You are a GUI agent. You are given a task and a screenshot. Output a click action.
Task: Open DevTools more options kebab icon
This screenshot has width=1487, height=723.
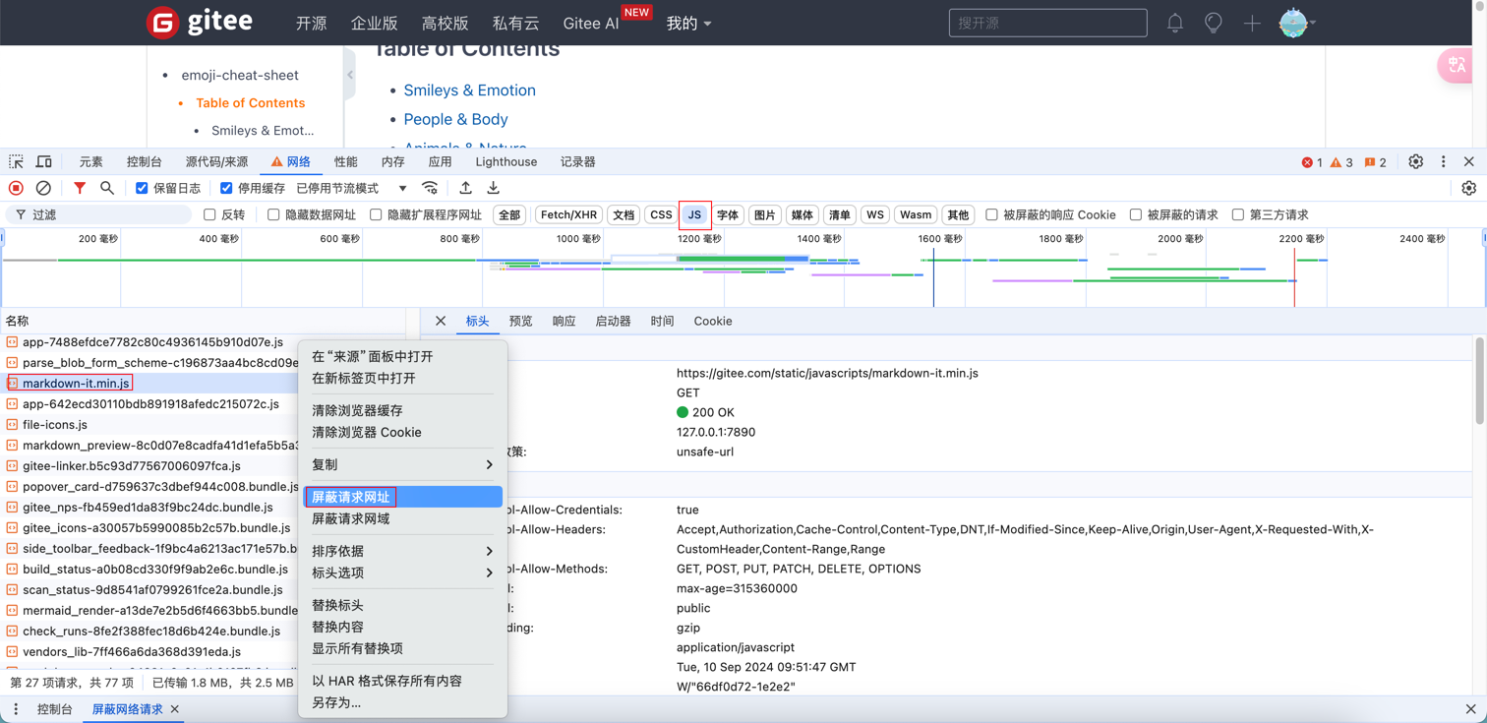pyautogui.click(x=1444, y=161)
